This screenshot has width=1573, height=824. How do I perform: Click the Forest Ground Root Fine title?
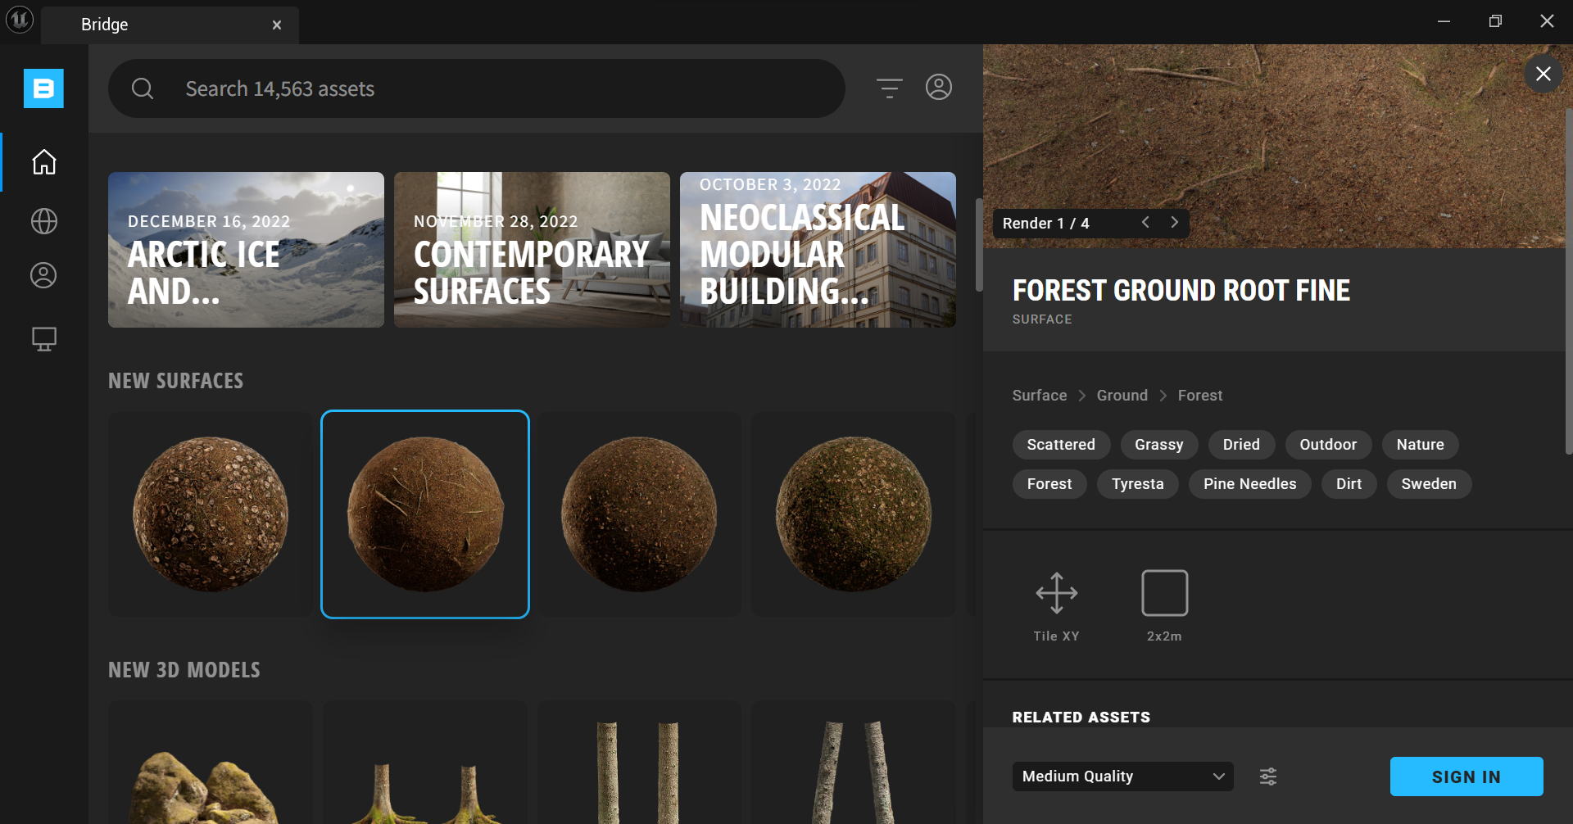click(1181, 291)
